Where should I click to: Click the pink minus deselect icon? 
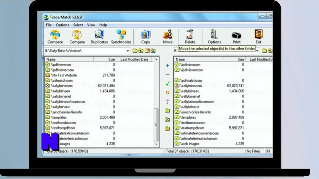click(x=167, y=75)
